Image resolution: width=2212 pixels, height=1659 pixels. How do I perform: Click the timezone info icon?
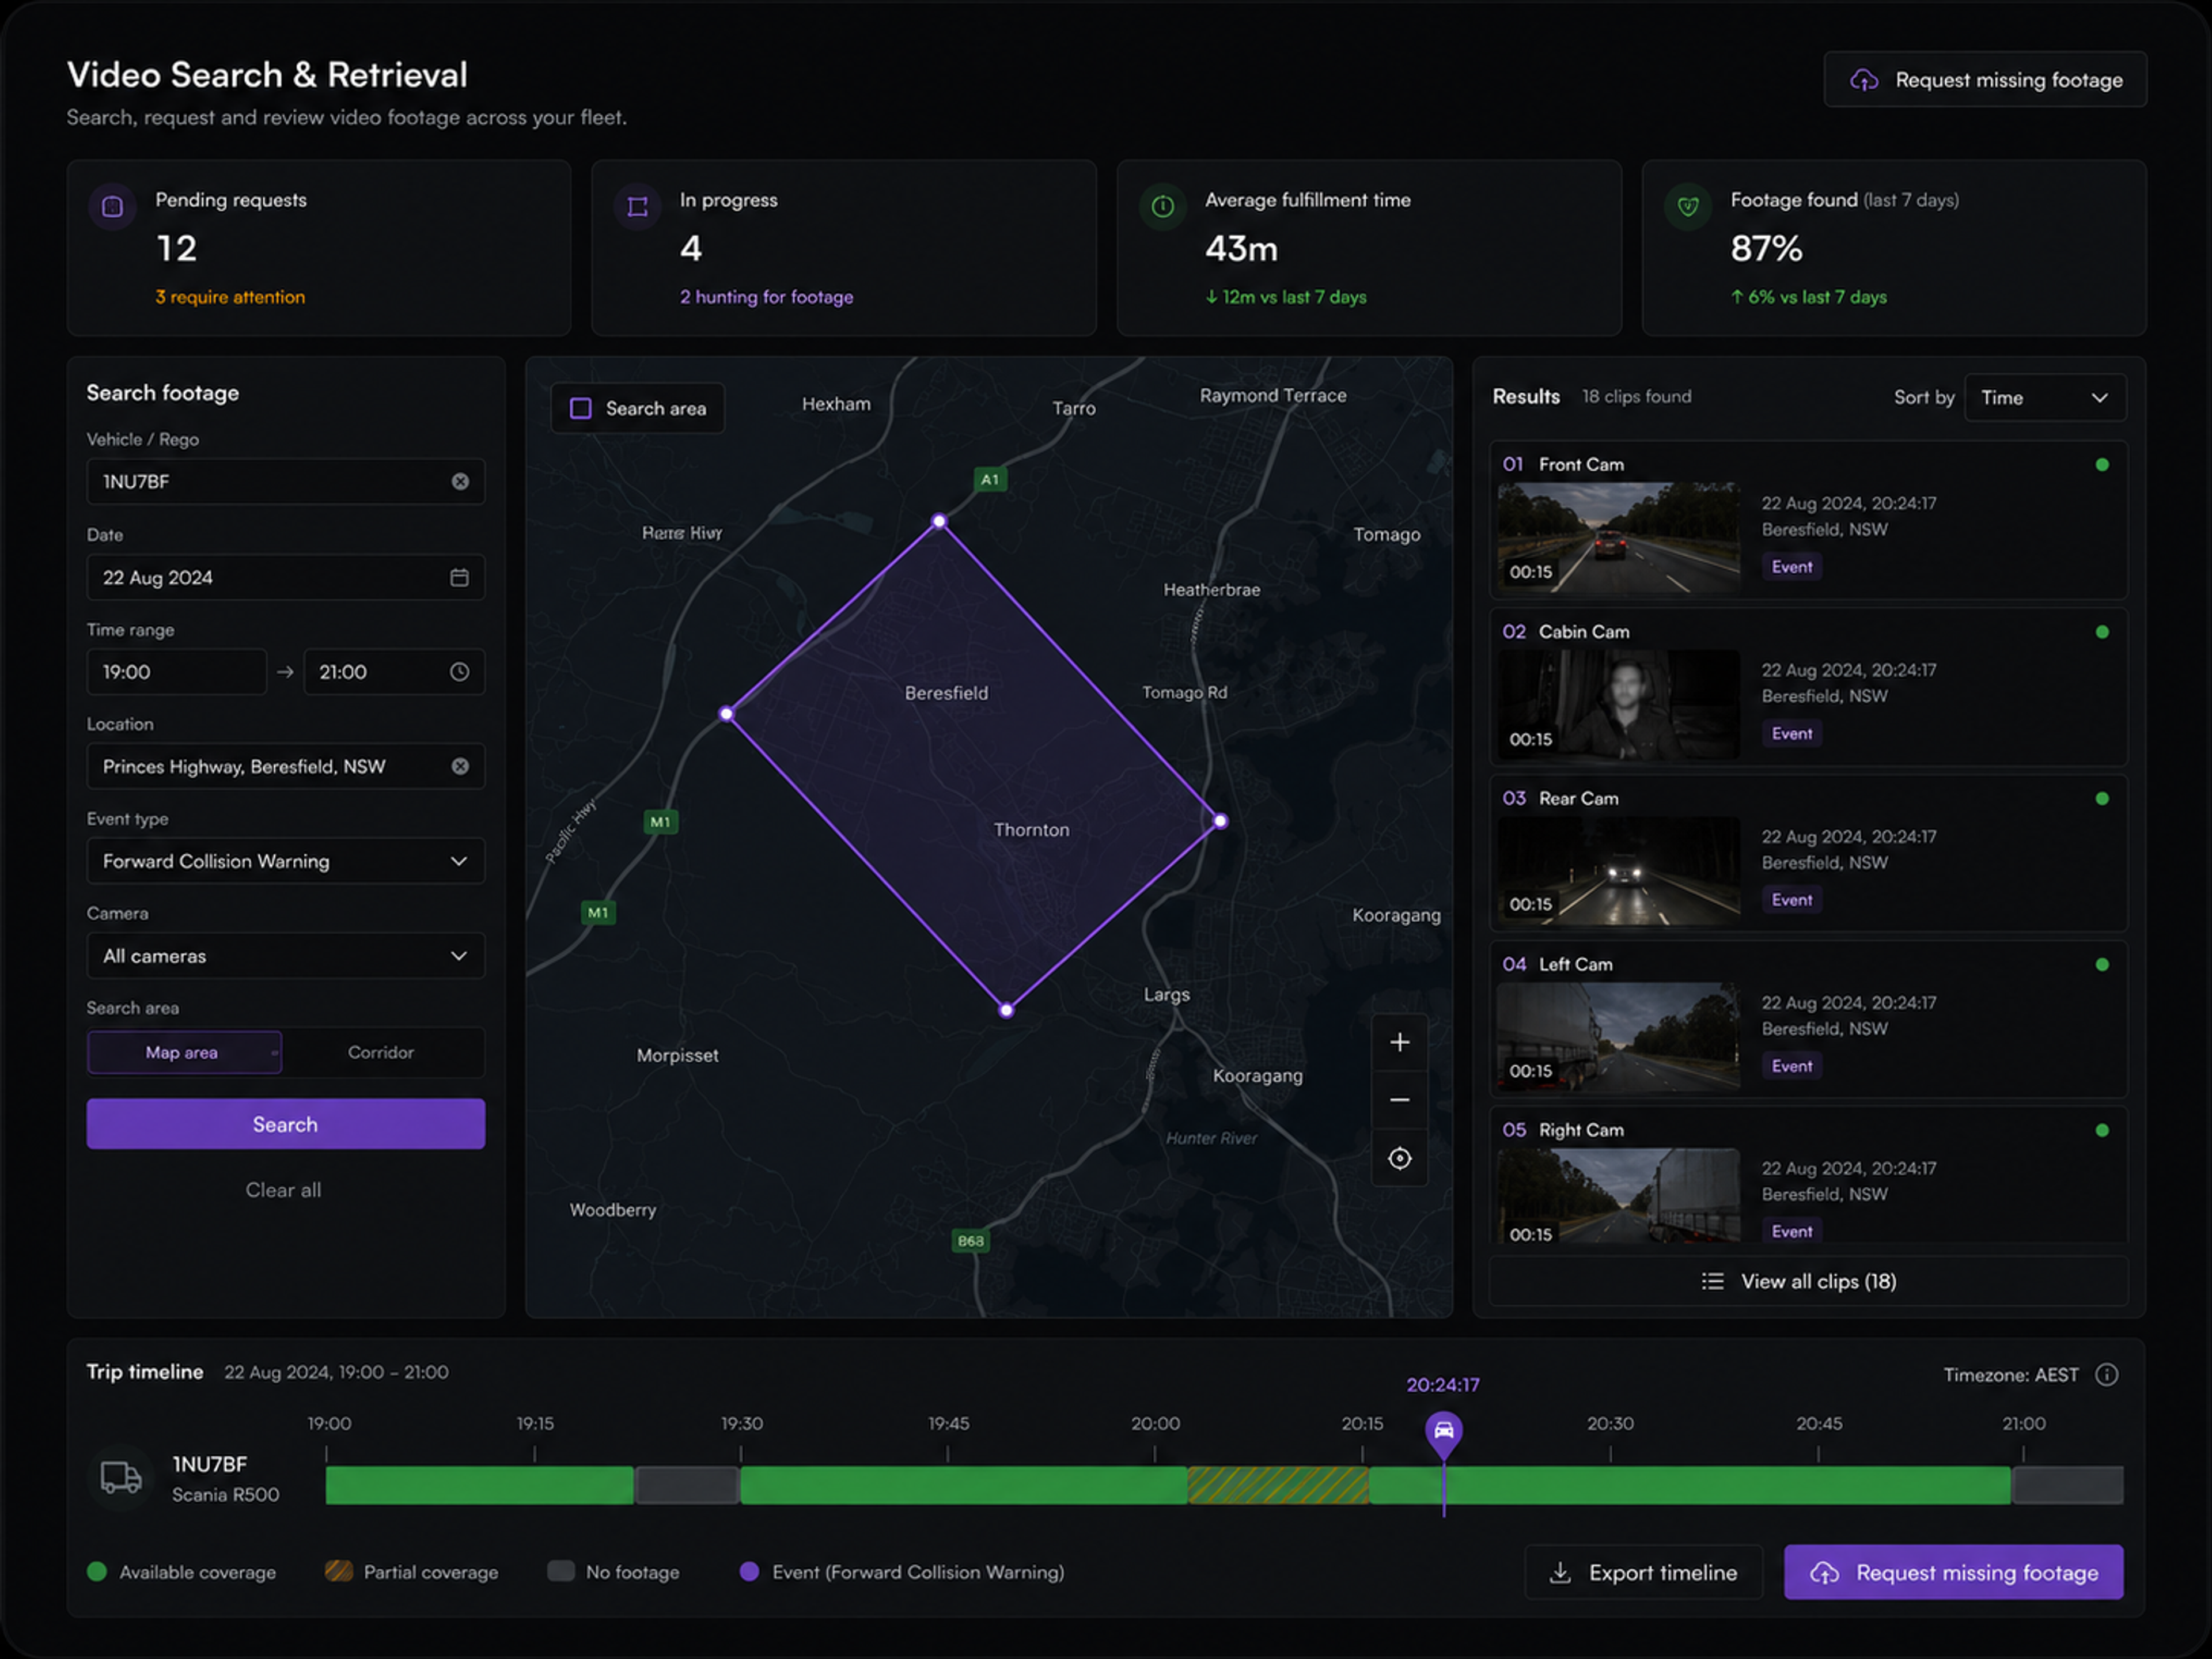pos(2106,1375)
